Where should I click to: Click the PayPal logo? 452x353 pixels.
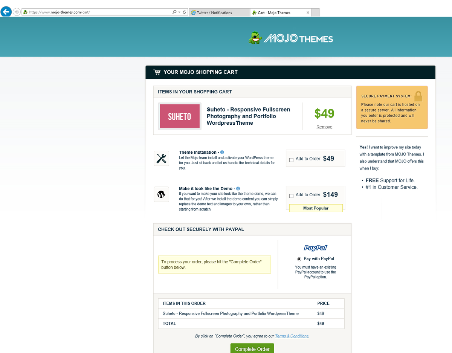pos(316,248)
